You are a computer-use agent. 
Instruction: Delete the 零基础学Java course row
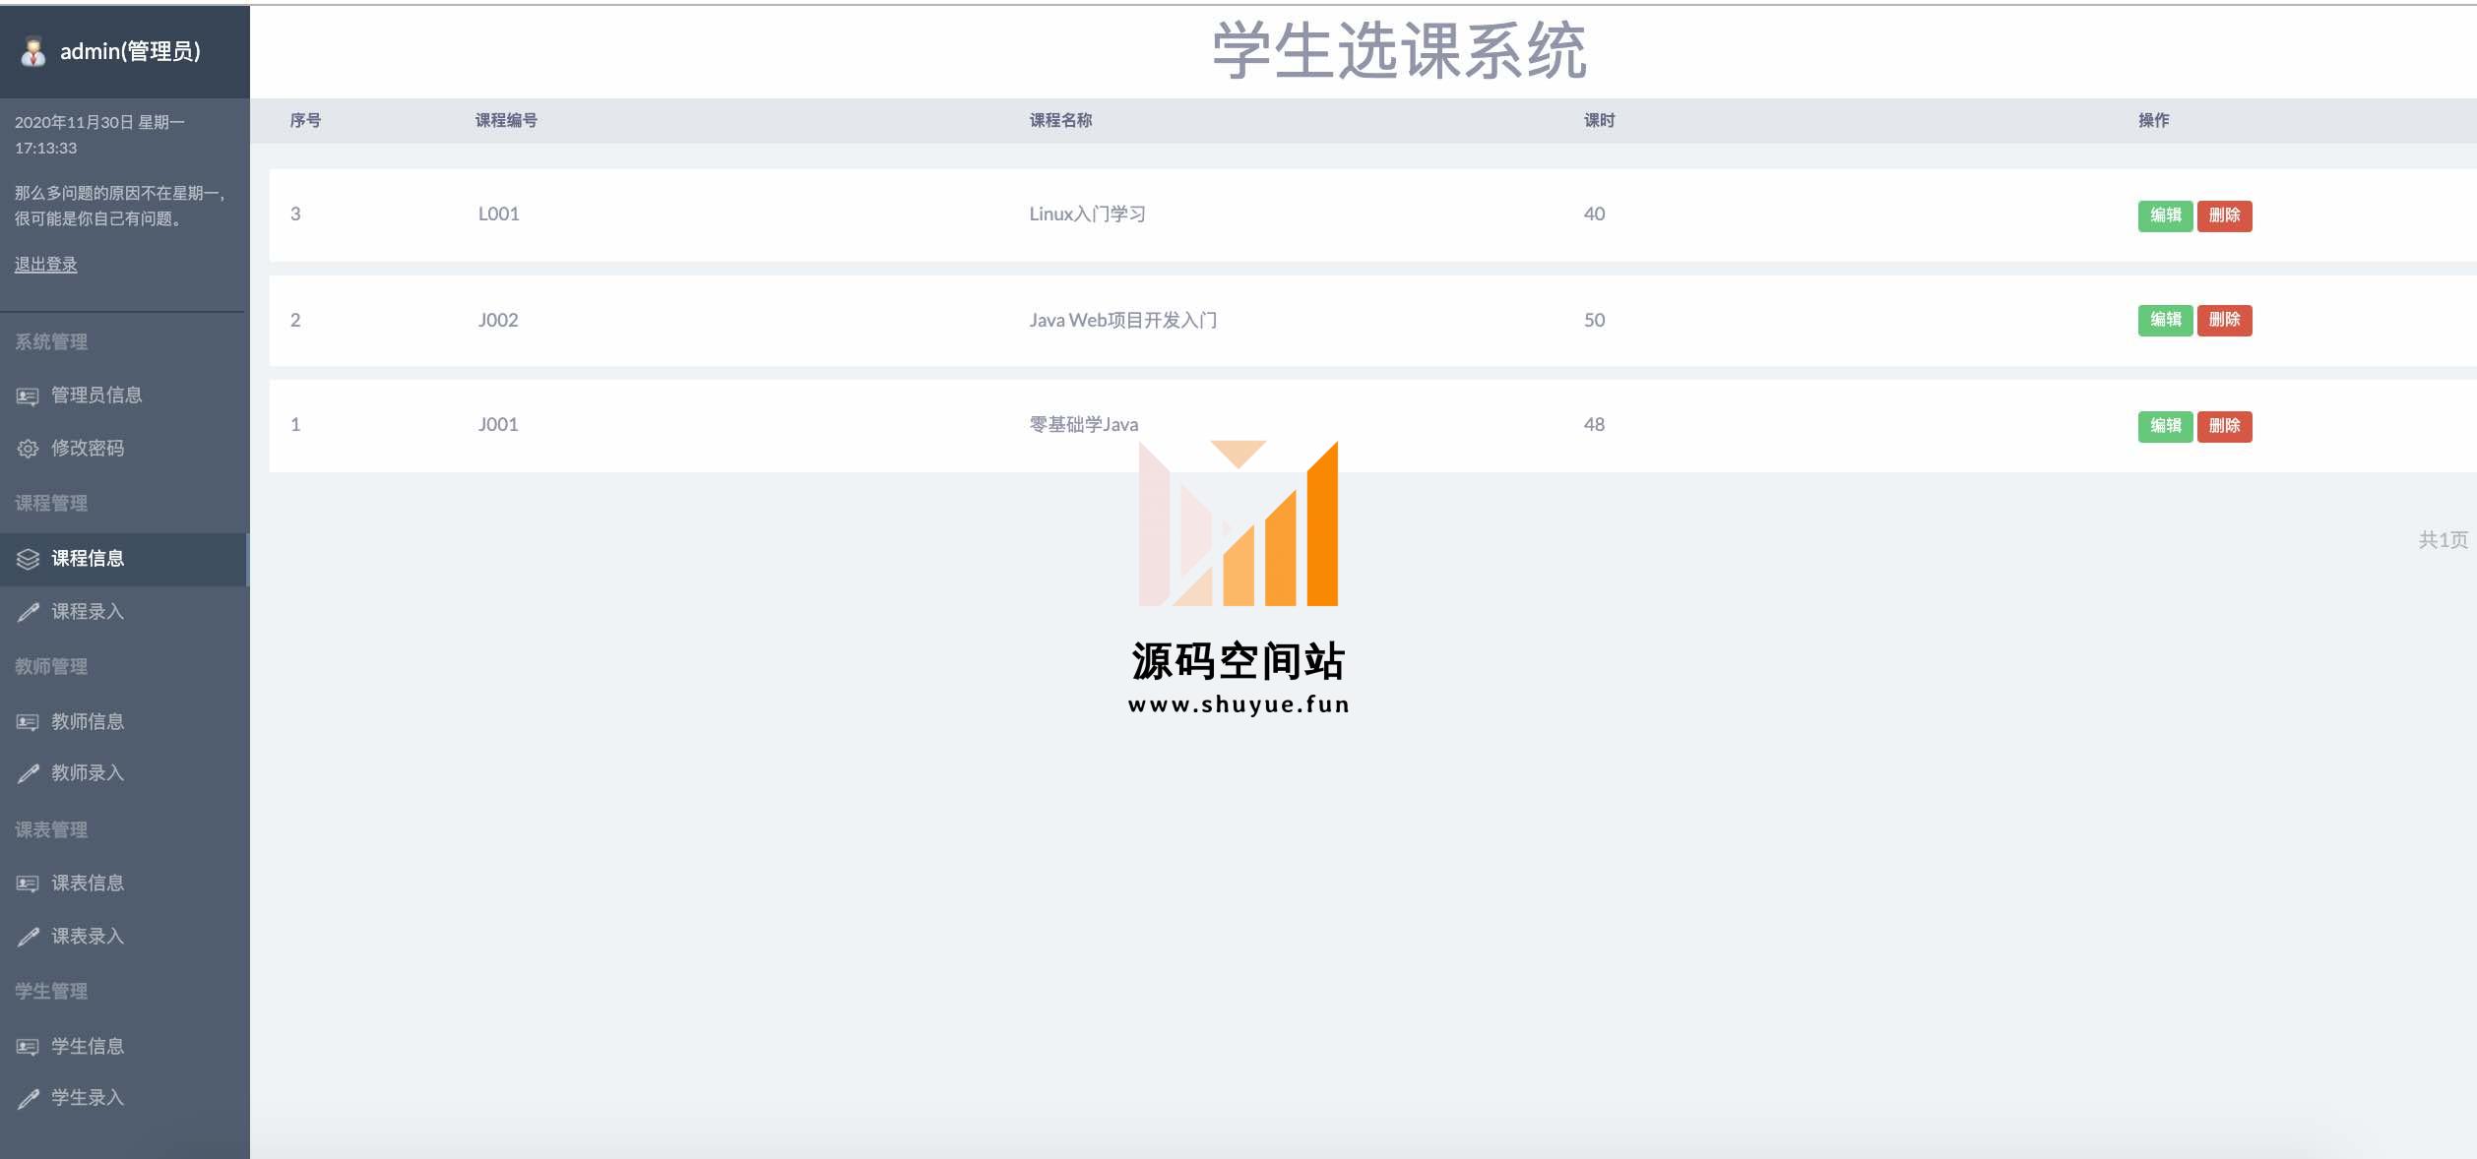[x=2224, y=426]
